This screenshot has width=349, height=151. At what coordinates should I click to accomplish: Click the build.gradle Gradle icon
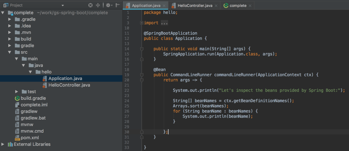[x=17, y=98]
